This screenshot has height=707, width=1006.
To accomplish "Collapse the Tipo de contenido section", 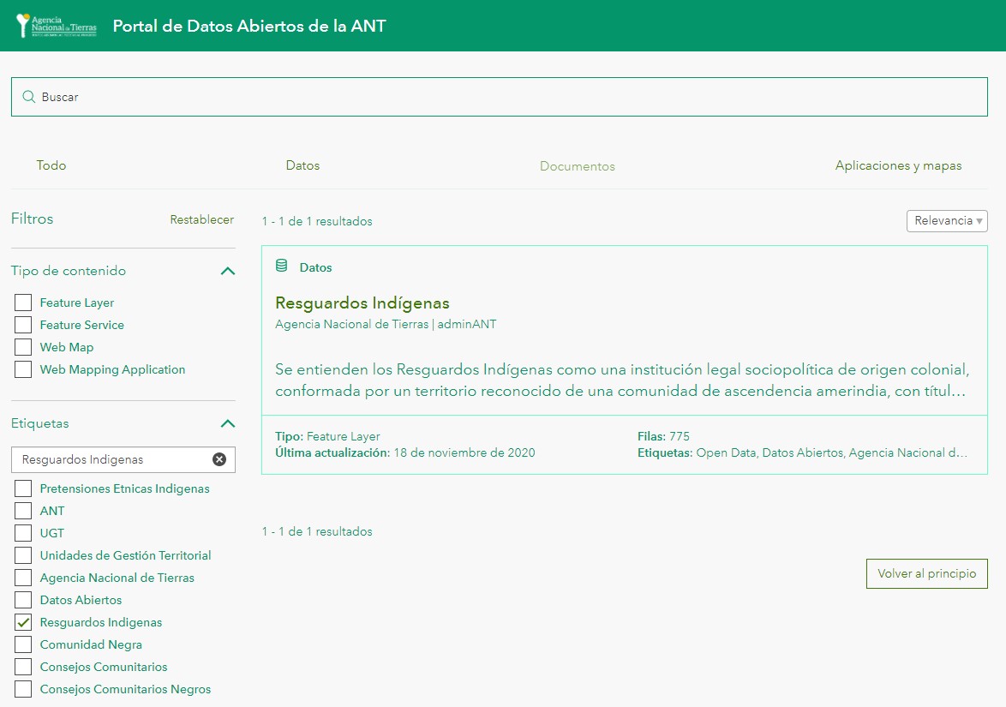I will [228, 271].
